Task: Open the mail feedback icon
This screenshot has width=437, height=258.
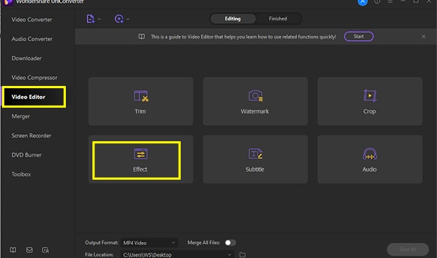Action: [29, 250]
